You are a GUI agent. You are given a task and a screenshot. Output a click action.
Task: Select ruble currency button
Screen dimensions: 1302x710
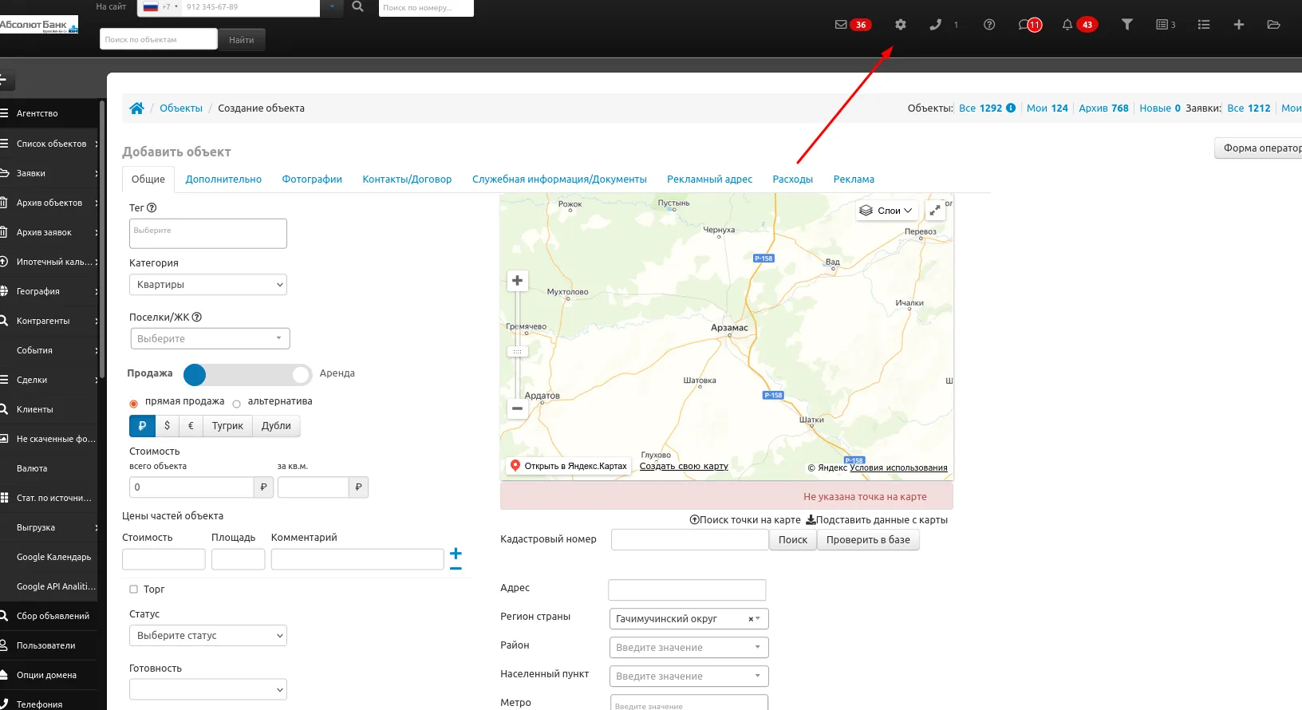pyautogui.click(x=142, y=426)
